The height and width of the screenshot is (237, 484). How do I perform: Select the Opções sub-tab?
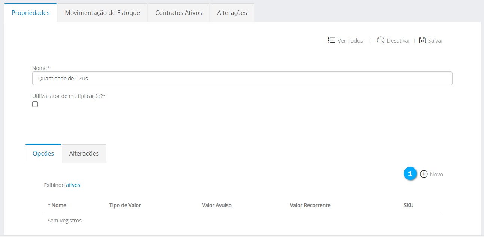[x=43, y=153]
